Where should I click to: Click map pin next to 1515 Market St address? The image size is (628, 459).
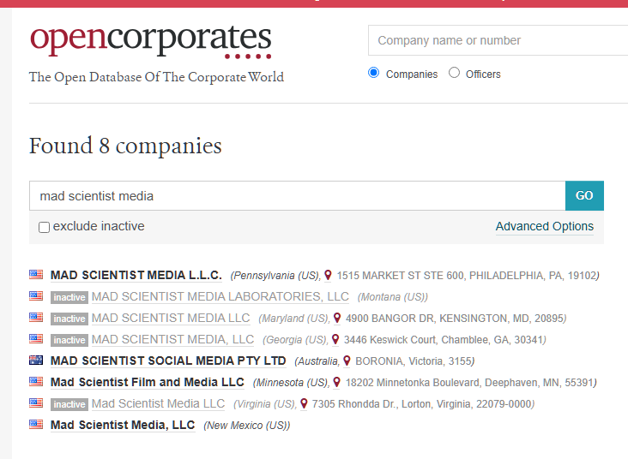[x=328, y=275]
